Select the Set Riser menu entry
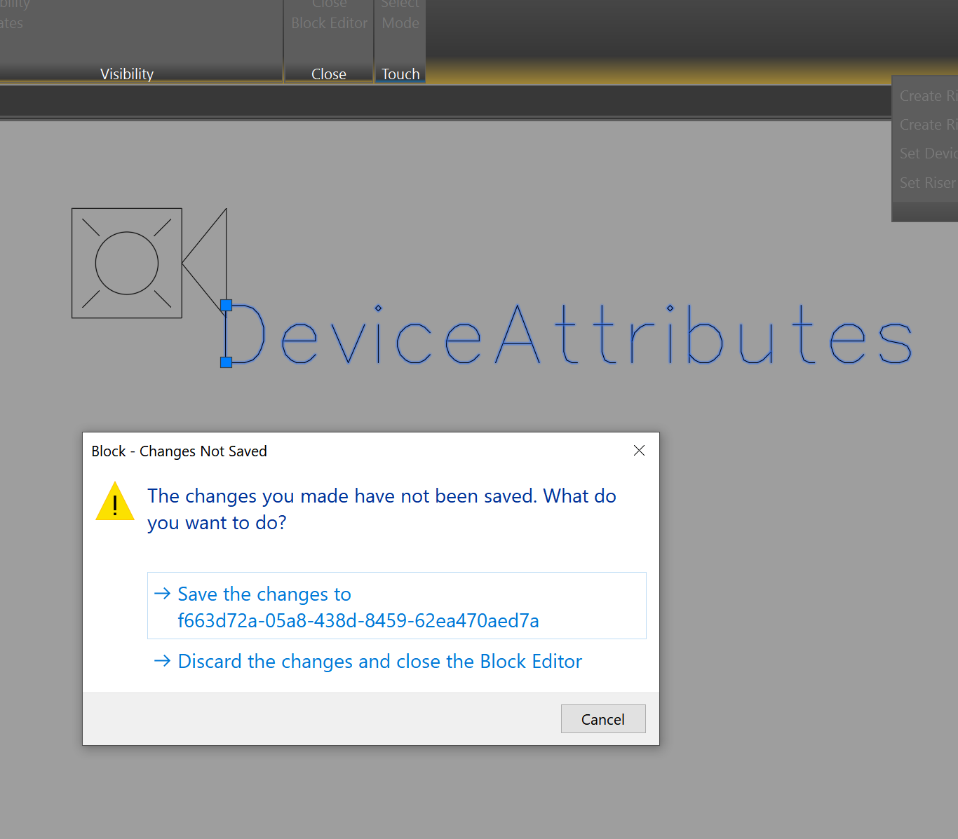The height and width of the screenshot is (839, 958). point(928,183)
